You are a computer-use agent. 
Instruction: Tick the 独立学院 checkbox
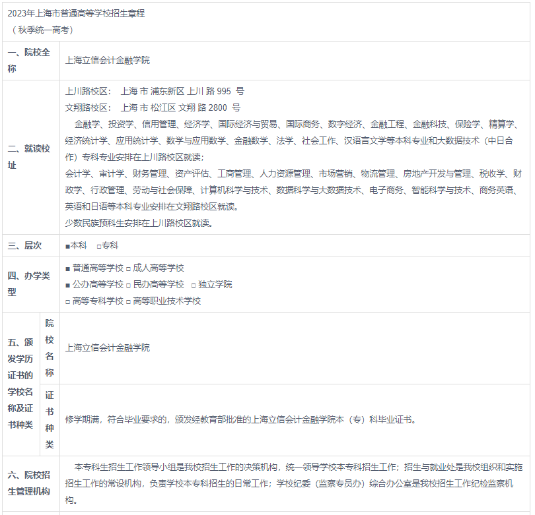coord(194,285)
